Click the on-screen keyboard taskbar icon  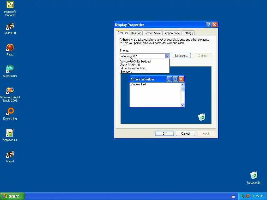(x=233, y=197)
